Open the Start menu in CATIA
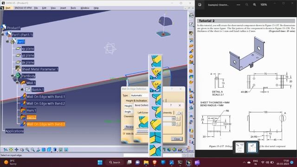This screenshot has height=167, width=297. (x=8, y=8)
